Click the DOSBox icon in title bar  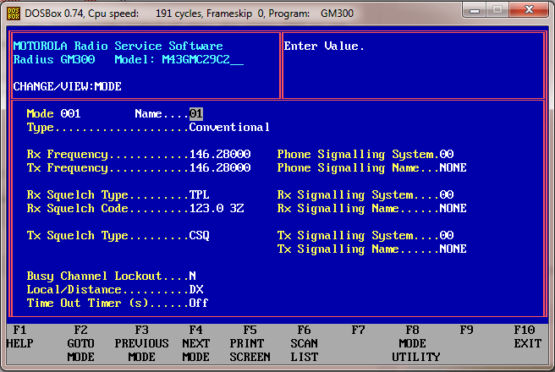coord(14,14)
